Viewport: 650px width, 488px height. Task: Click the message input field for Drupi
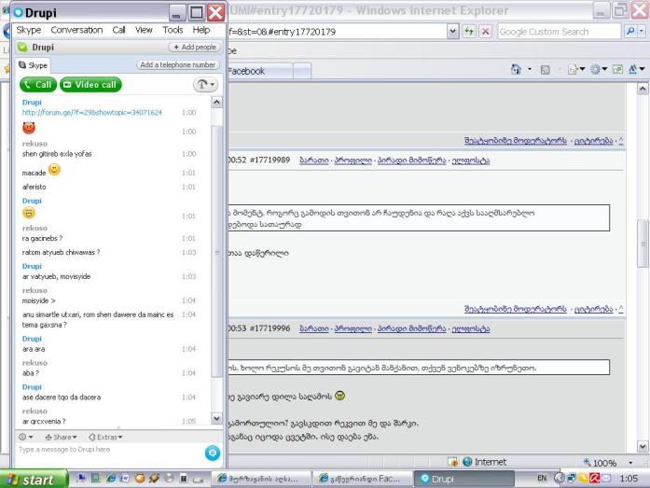tap(110, 454)
